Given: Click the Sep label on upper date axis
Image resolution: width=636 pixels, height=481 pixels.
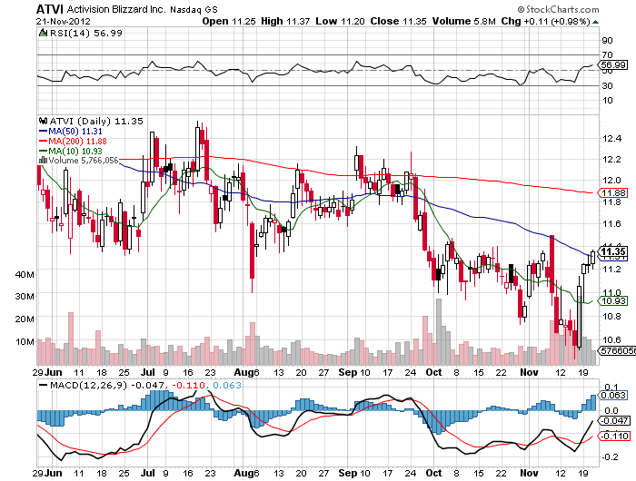Looking at the screenshot, I should (348, 372).
